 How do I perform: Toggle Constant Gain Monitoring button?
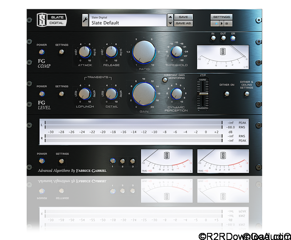tap(165, 80)
